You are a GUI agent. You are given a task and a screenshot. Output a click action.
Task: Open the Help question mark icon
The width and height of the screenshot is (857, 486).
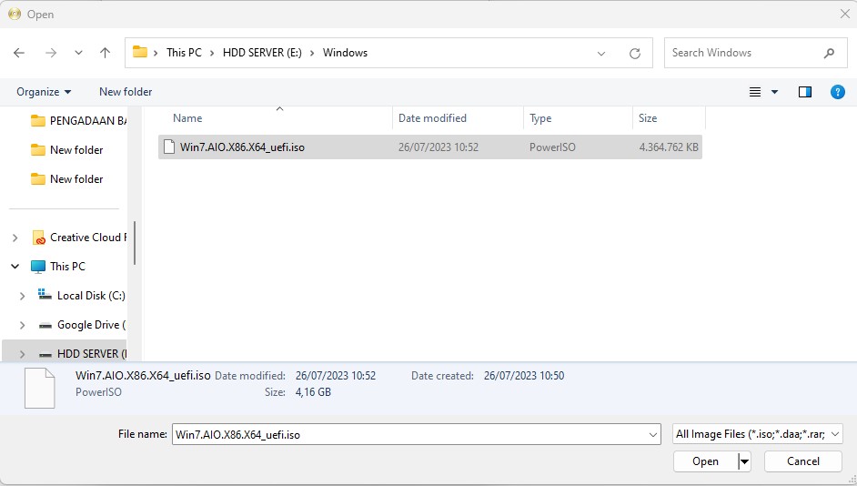click(x=838, y=92)
